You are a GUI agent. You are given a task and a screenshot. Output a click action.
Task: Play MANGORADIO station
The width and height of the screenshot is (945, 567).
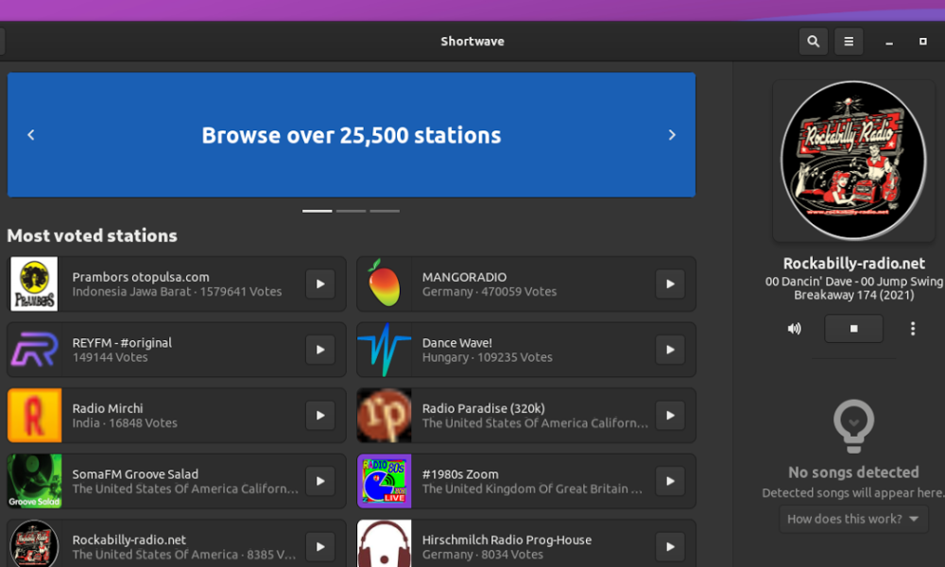[x=670, y=283]
